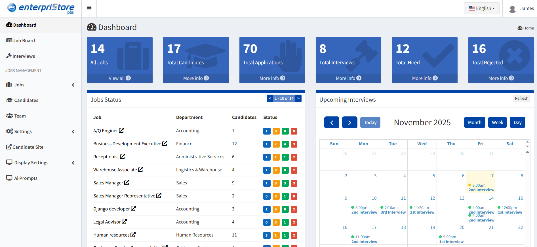Viewport: 537px width, 247px height.
Task: Open the 9:00am 1st Interview on November 20
Action: 451,239
